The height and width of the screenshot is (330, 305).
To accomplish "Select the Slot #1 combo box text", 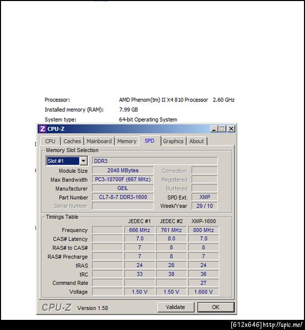I will [x=63, y=161].
